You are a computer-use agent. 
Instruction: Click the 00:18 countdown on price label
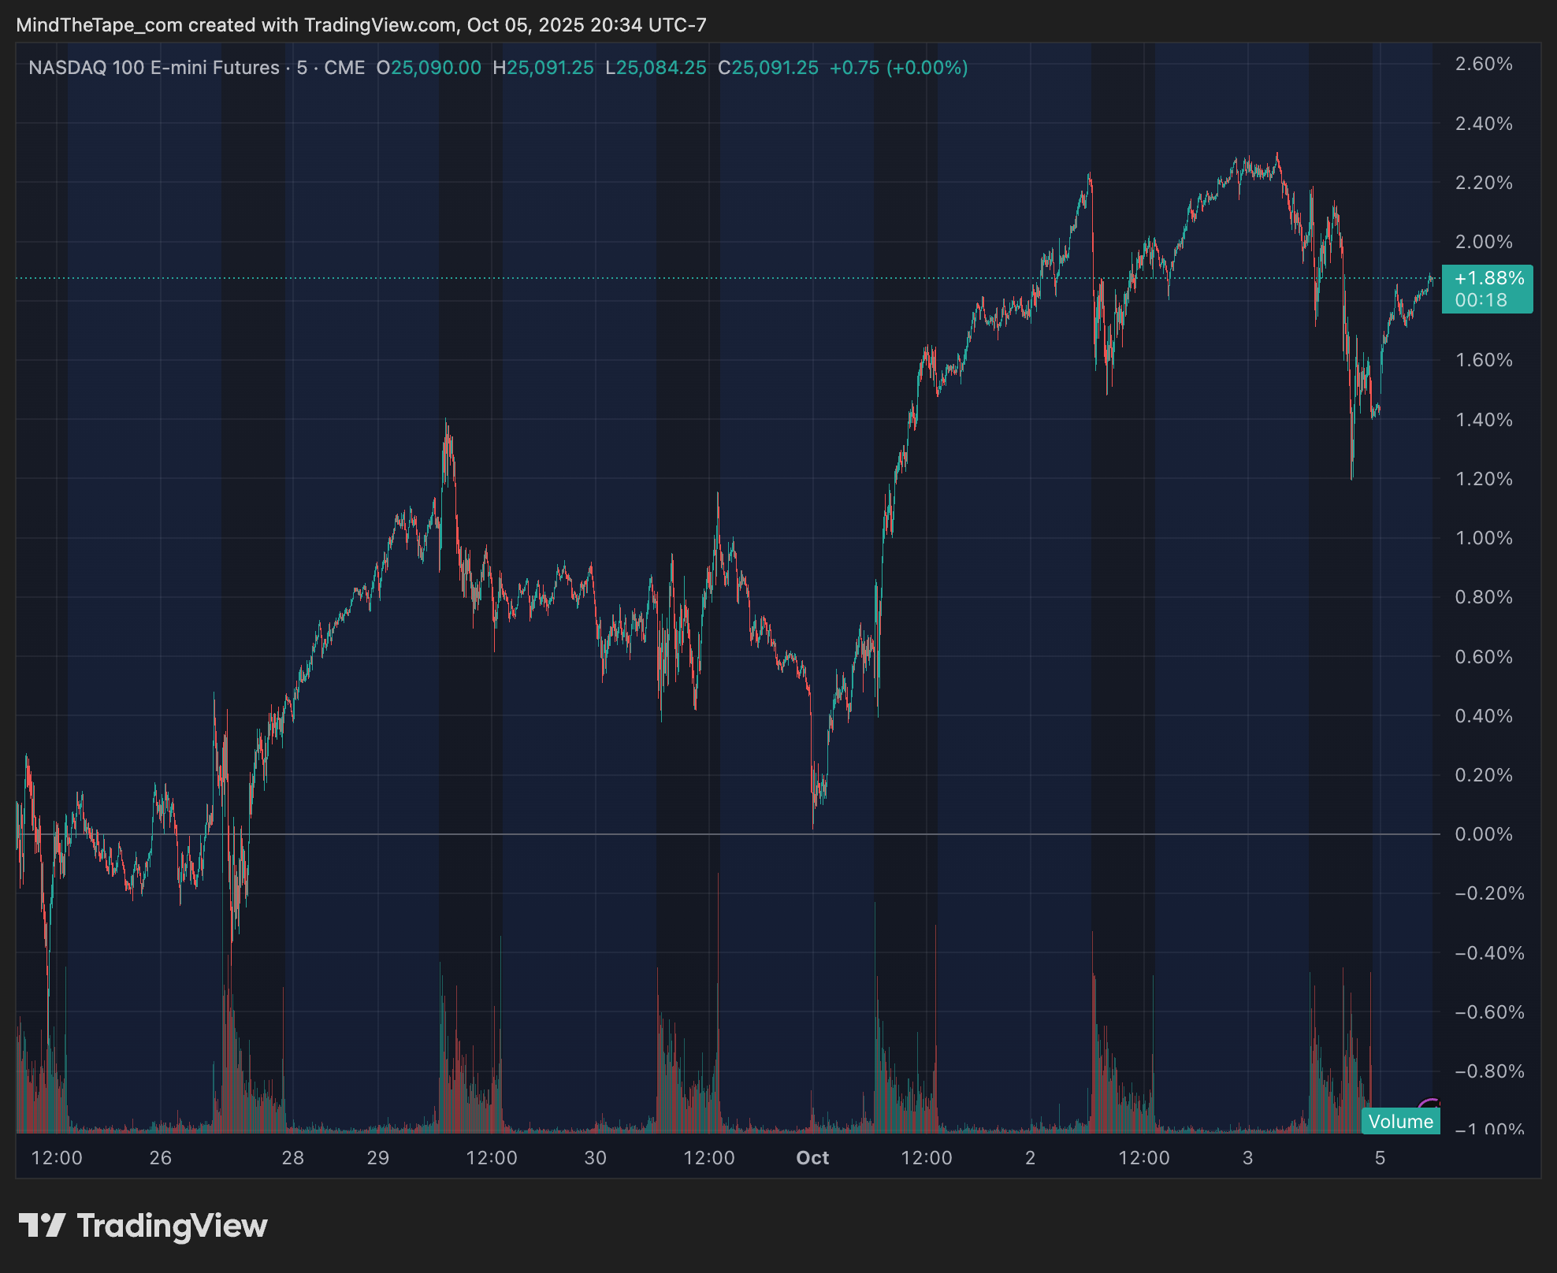pos(1481,300)
